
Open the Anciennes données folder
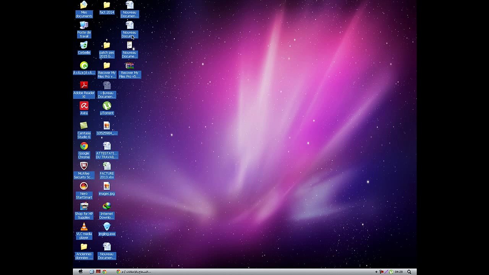(84, 252)
